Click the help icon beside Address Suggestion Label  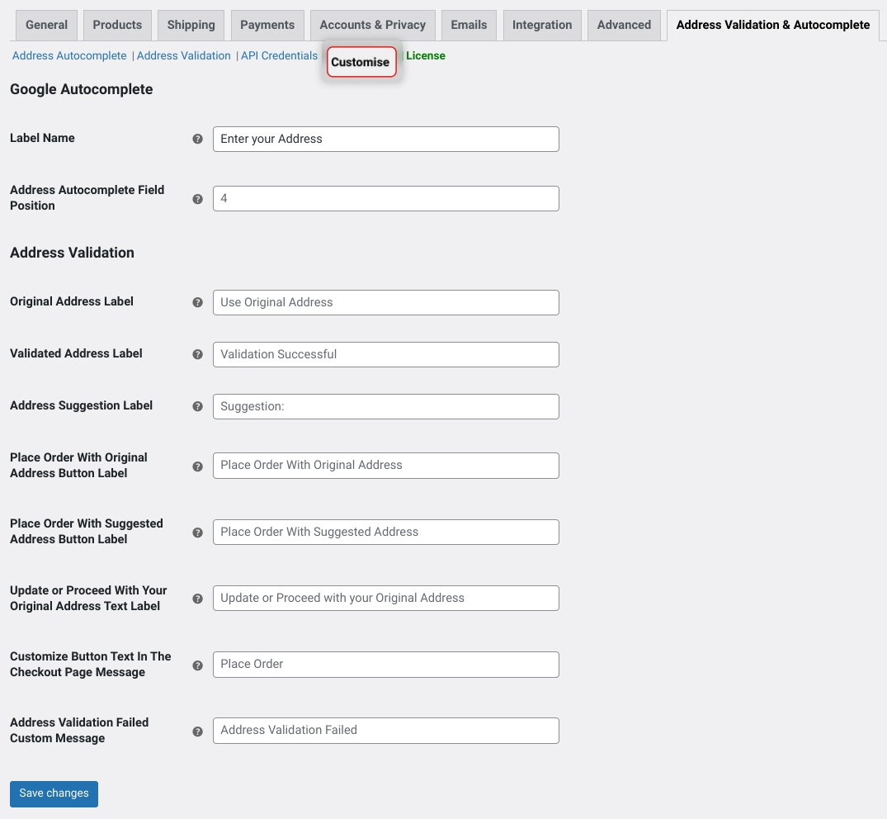(x=198, y=406)
